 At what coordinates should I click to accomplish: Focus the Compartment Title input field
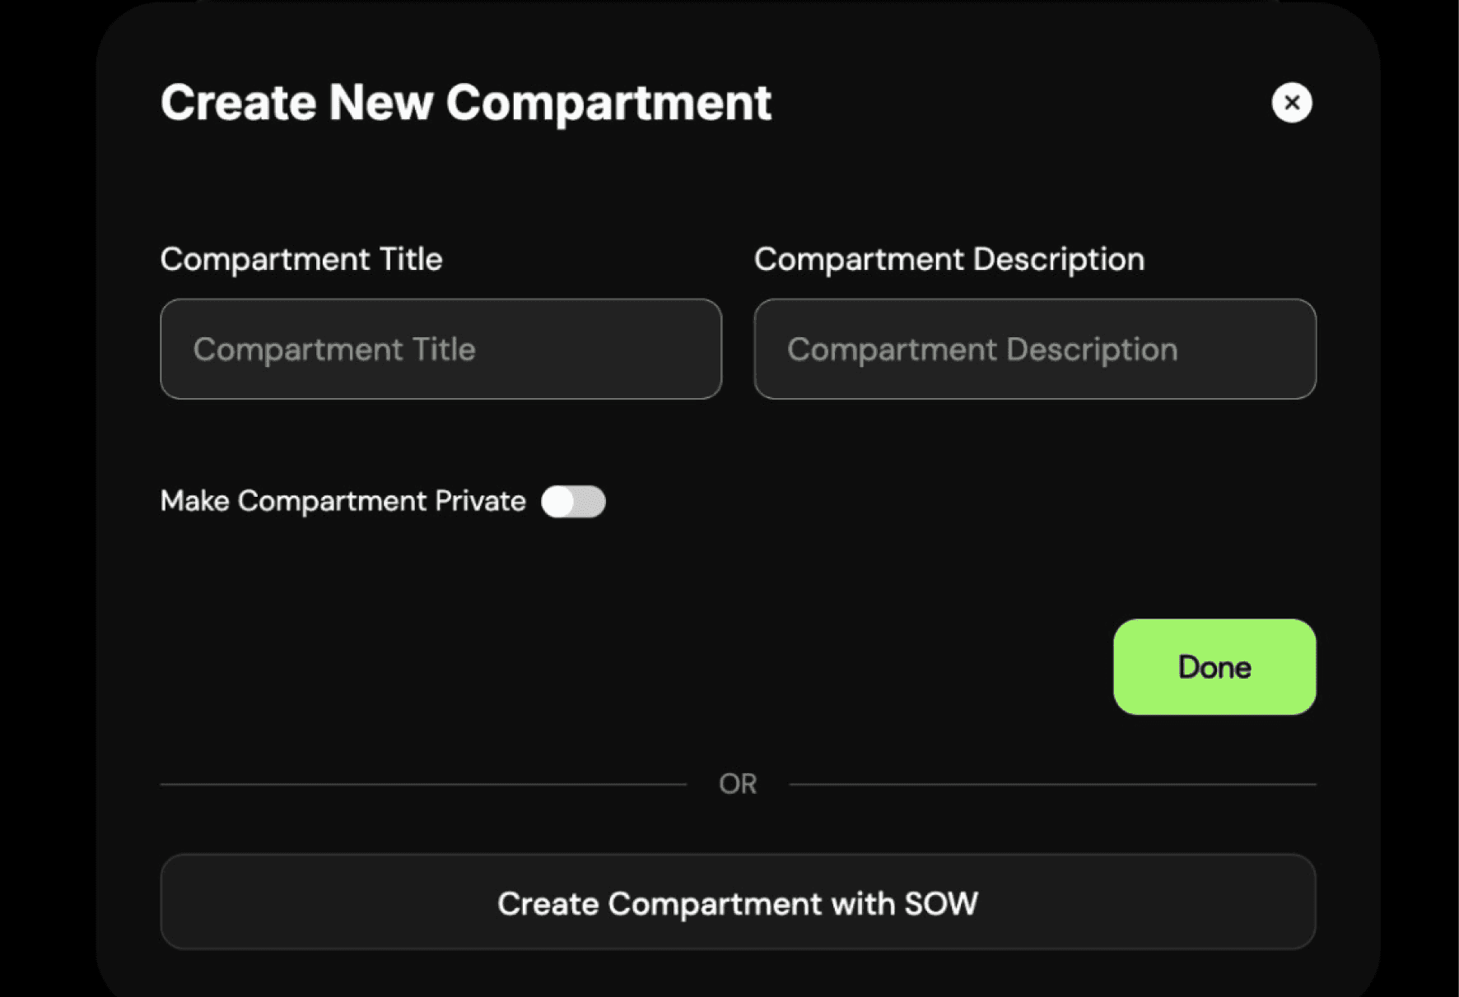click(x=440, y=349)
